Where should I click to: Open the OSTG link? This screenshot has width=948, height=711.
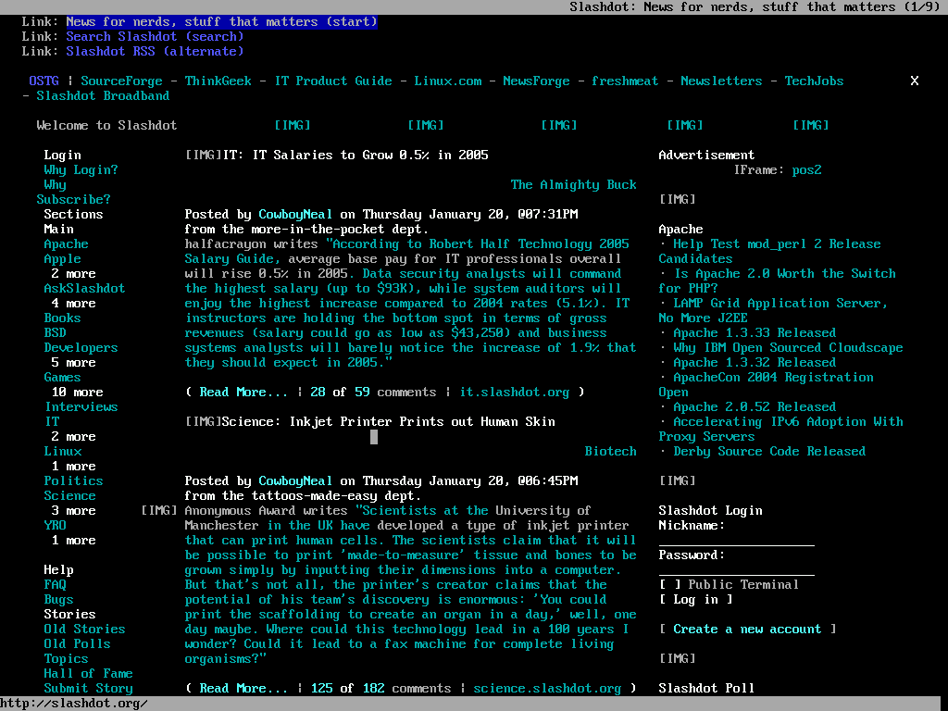[x=44, y=81]
